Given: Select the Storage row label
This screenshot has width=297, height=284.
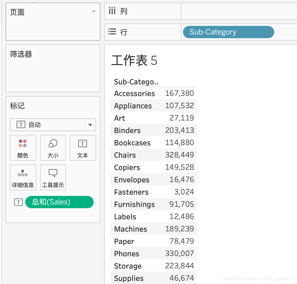Looking at the screenshot, I should click(x=128, y=266).
